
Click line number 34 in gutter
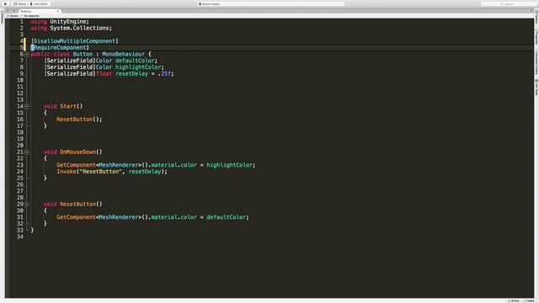click(x=20, y=237)
